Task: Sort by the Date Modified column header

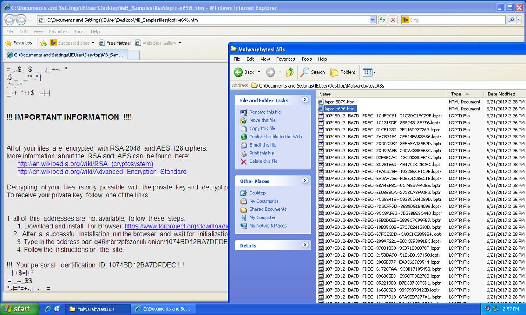Action: [x=504, y=94]
